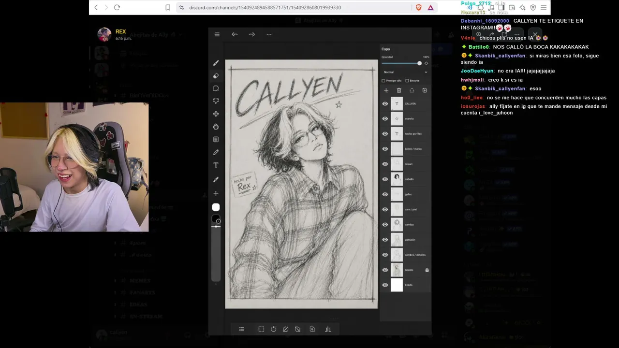Go back in the browser

(x=96, y=7)
